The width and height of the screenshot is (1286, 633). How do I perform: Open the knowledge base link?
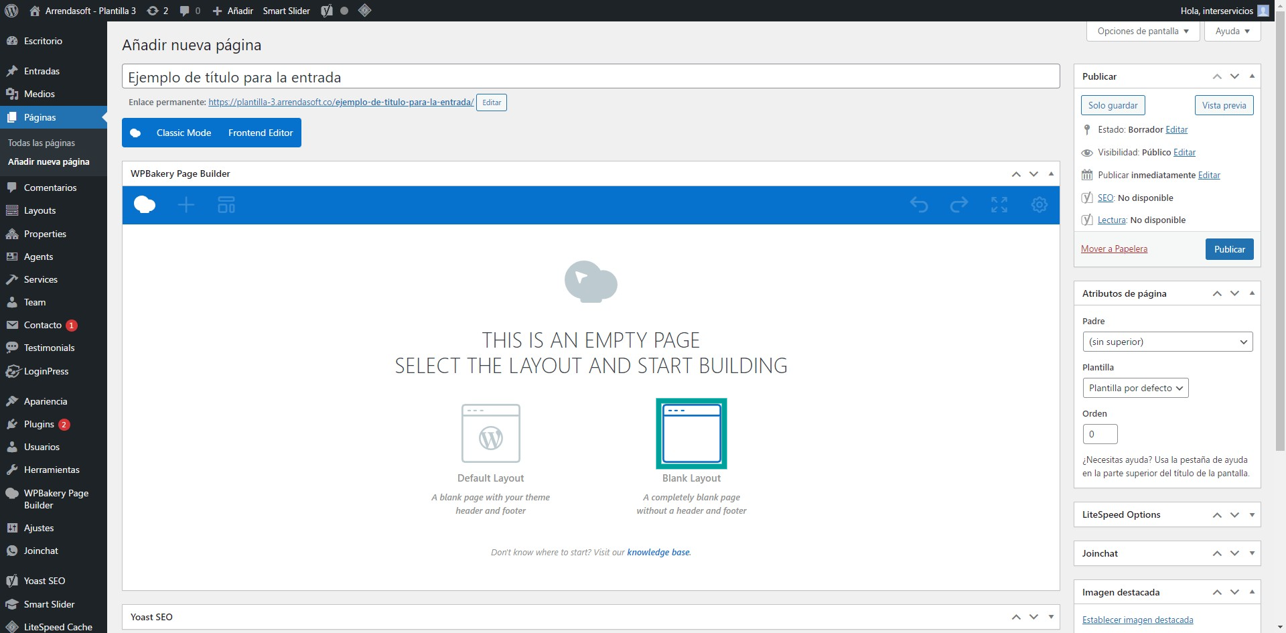658,553
